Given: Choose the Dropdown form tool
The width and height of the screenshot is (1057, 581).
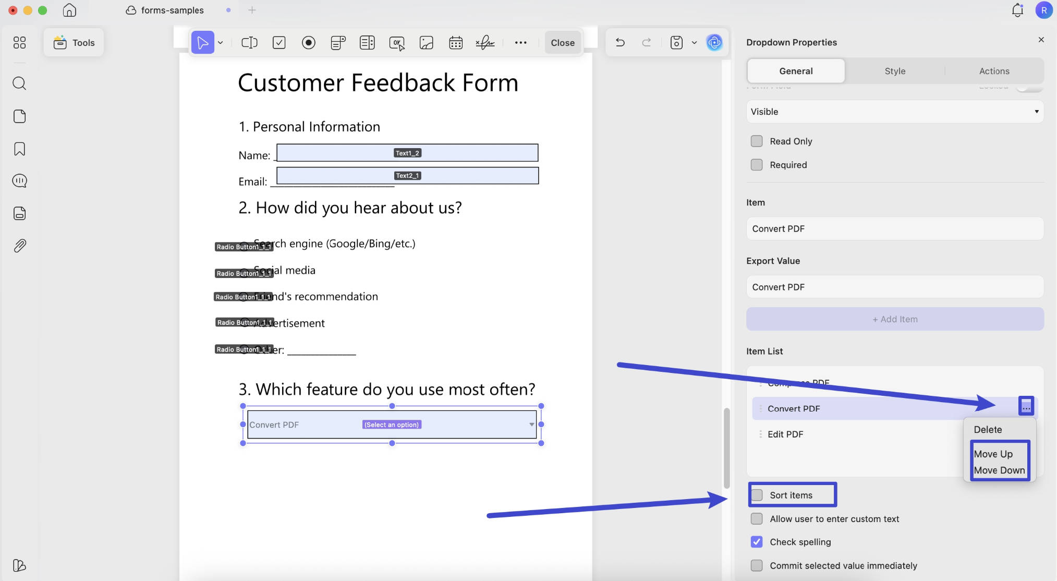Looking at the screenshot, I should point(338,42).
